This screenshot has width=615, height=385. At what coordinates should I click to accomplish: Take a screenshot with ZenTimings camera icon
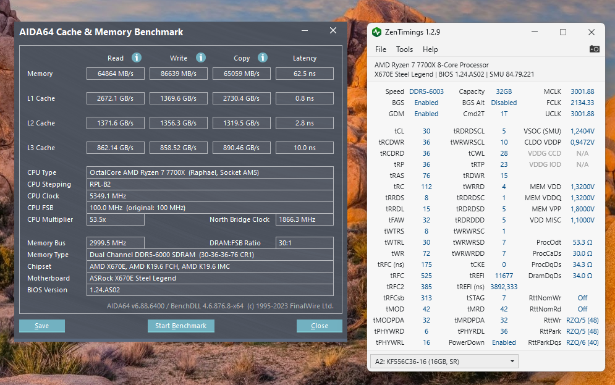pos(594,49)
